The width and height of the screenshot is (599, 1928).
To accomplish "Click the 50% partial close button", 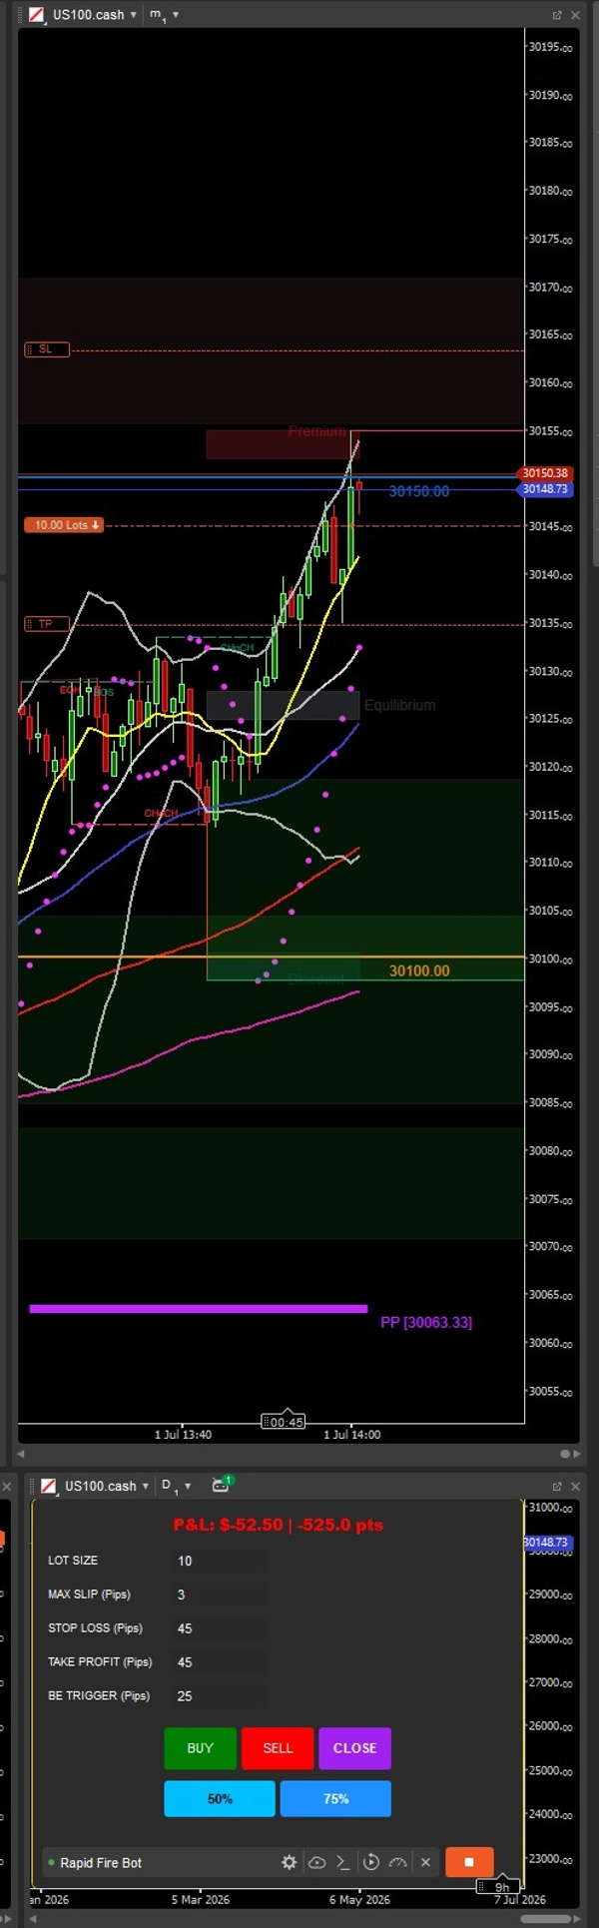I will click(220, 1798).
